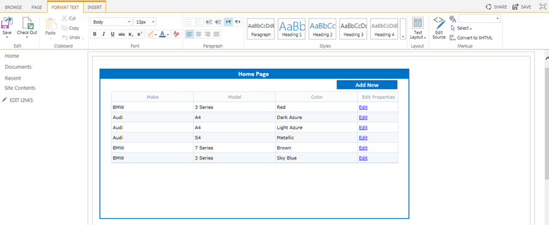Switch to the BROWSE tab
This screenshot has height=225, width=549.
click(x=13, y=7)
